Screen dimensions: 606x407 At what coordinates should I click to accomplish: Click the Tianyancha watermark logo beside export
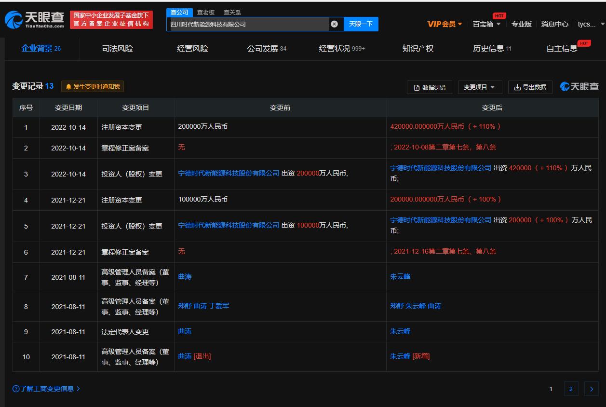click(579, 87)
